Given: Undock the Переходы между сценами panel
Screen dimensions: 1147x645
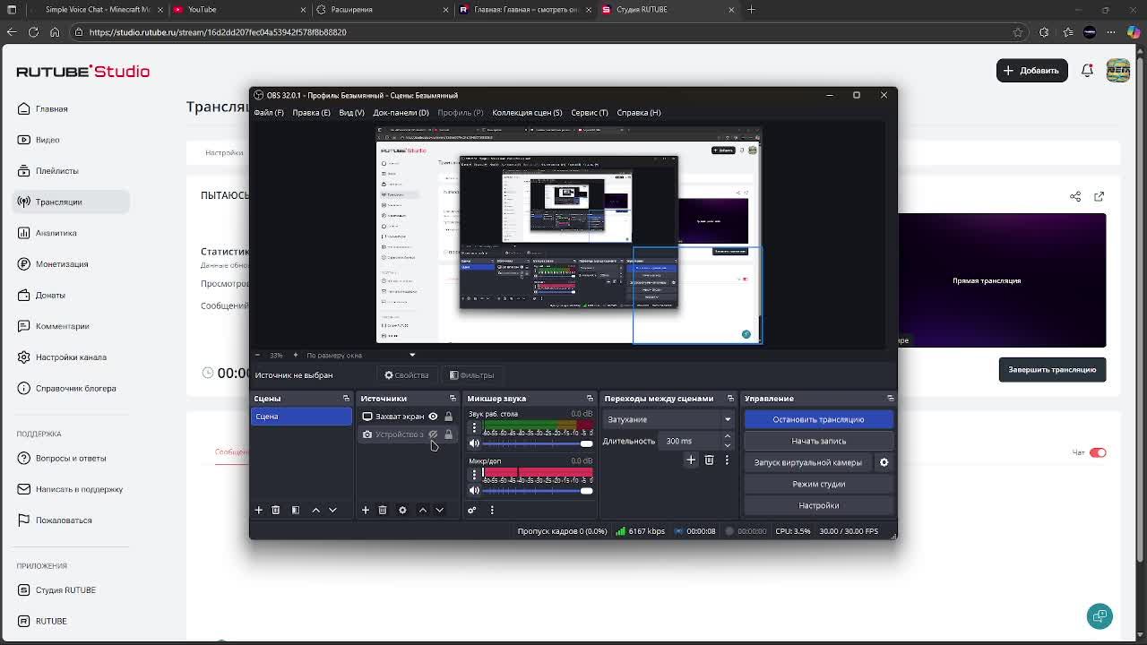Looking at the screenshot, I should [x=730, y=399].
